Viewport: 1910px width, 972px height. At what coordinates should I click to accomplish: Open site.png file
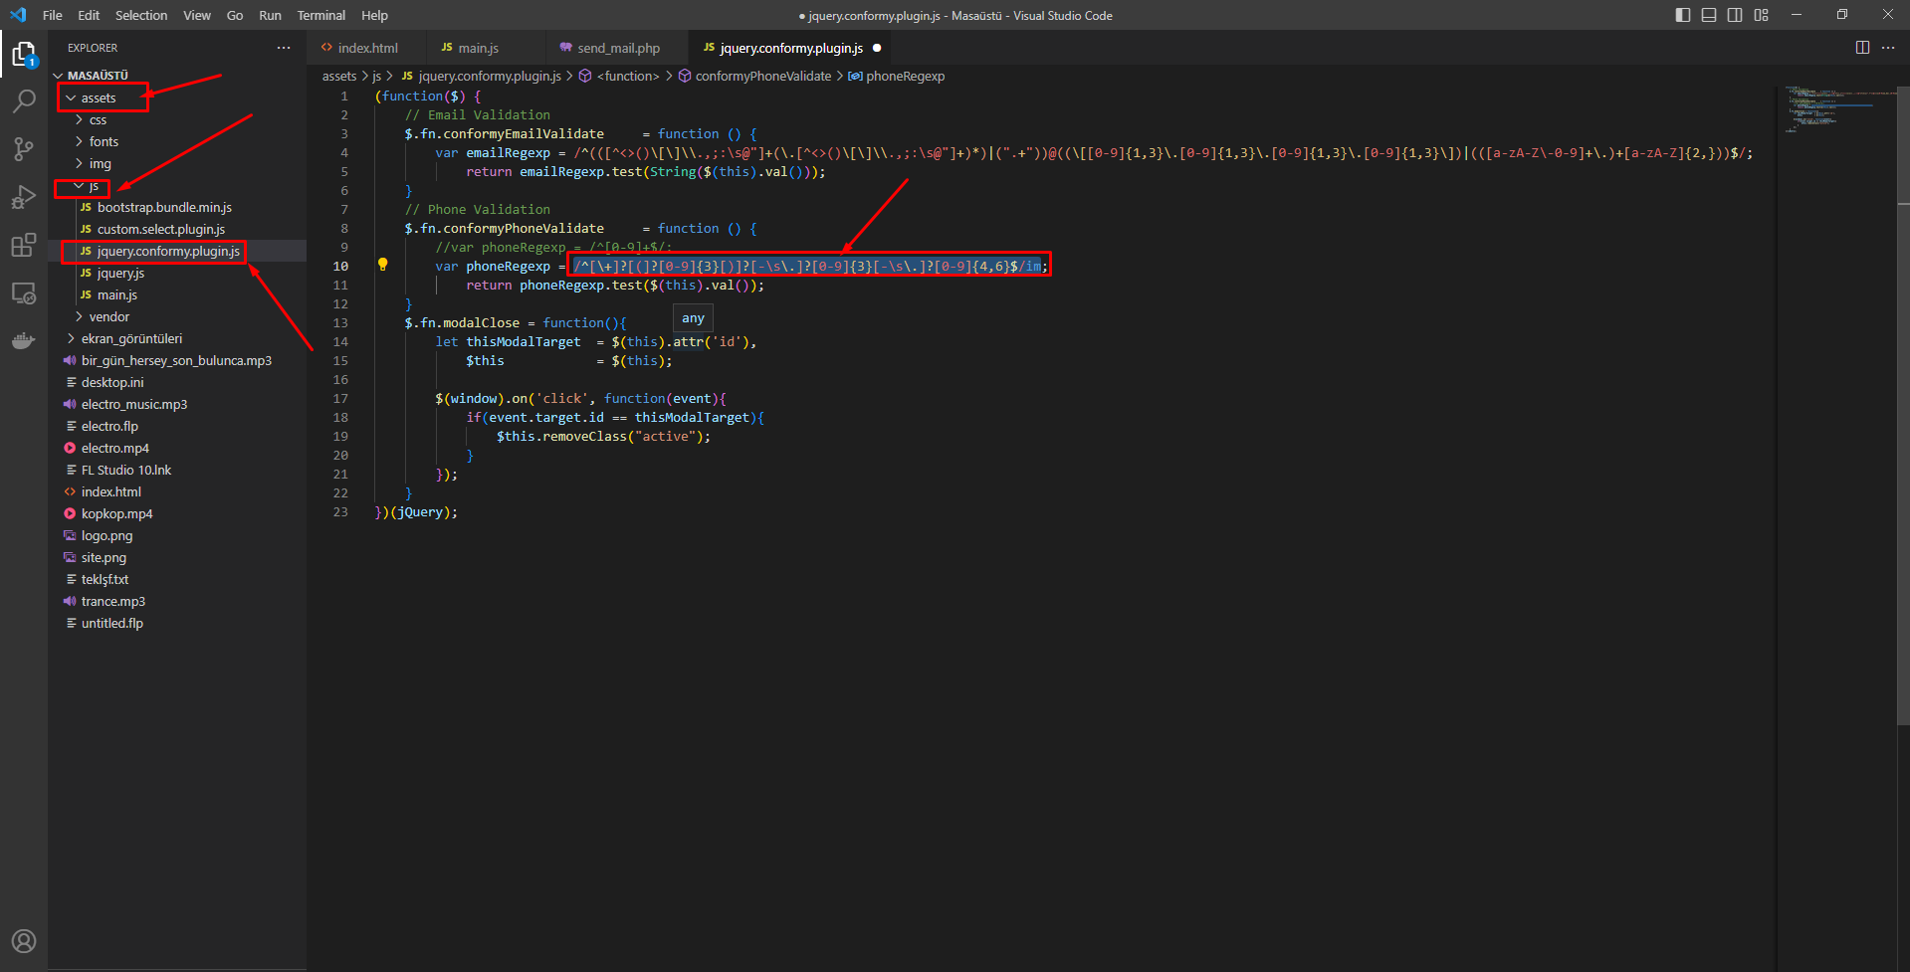tap(104, 557)
